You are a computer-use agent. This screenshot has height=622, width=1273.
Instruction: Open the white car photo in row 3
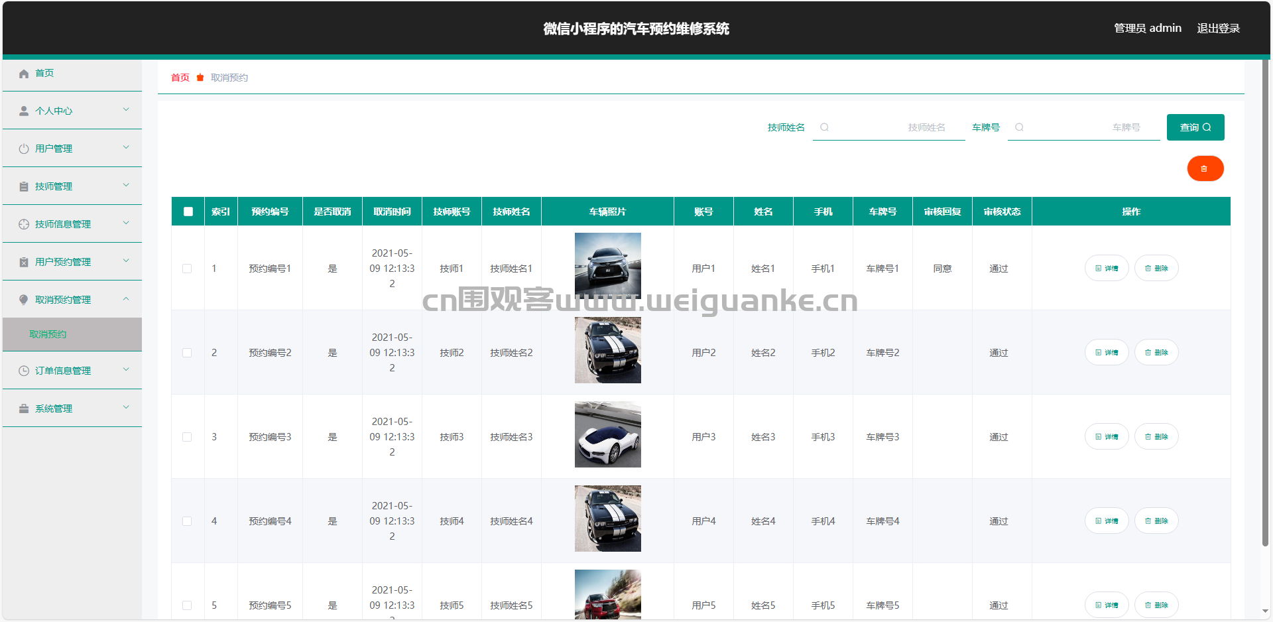tap(608, 434)
